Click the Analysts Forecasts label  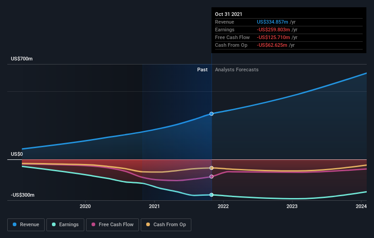[236, 69]
